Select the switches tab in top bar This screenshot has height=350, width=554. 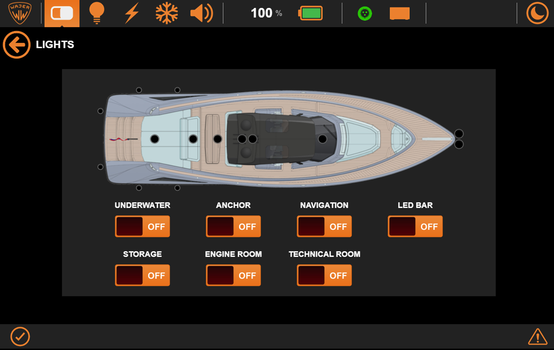(x=62, y=13)
